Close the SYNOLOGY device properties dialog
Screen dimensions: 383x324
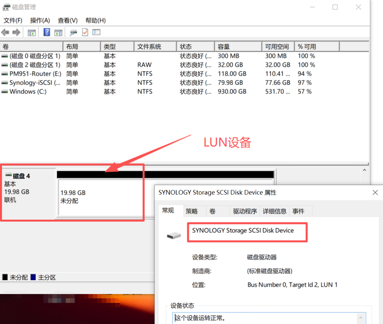(x=375, y=192)
